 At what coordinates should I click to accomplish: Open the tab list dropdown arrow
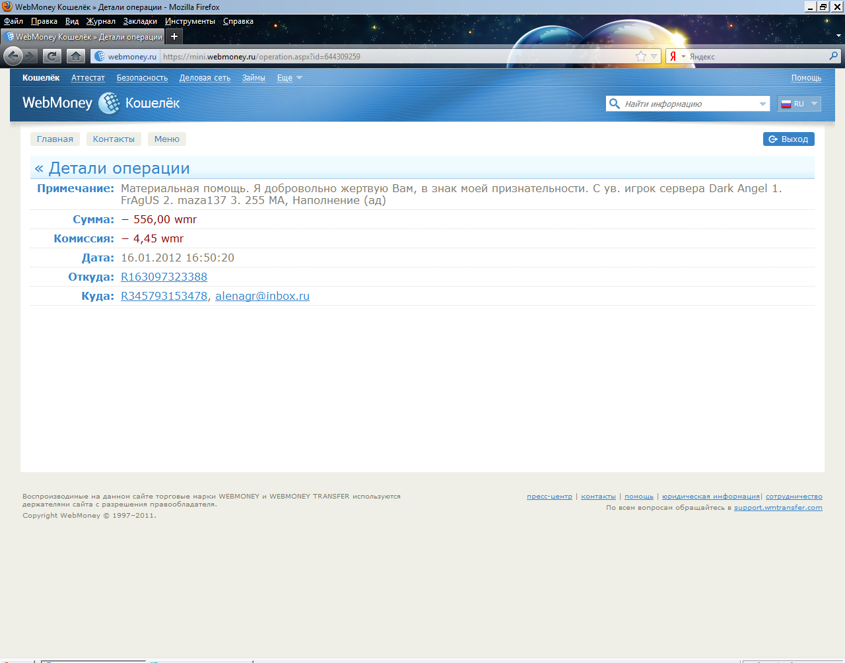tap(839, 36)
